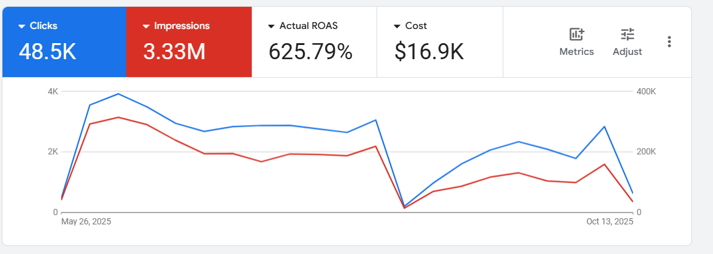Expand the Clicks metric dropdown arrow

point(22,27)
